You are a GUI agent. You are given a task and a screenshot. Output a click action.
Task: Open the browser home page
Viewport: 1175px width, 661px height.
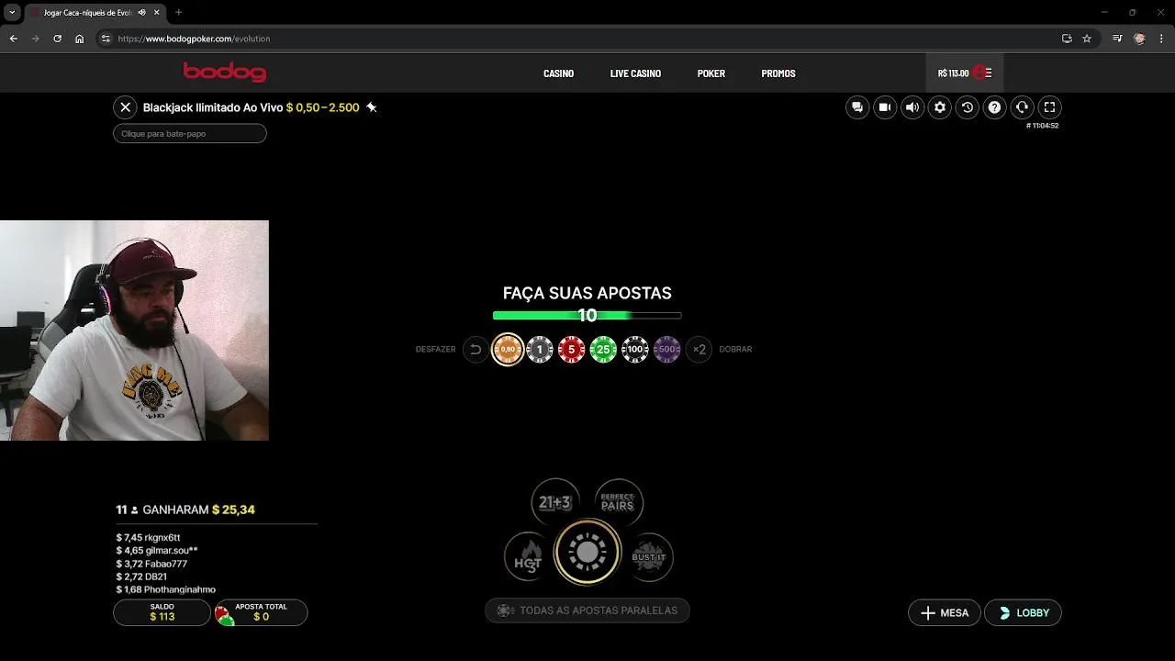click(79, 39)
